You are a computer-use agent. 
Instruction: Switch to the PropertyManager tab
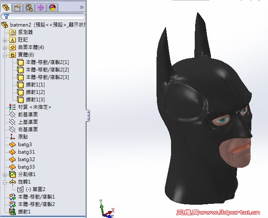[17, 7]
